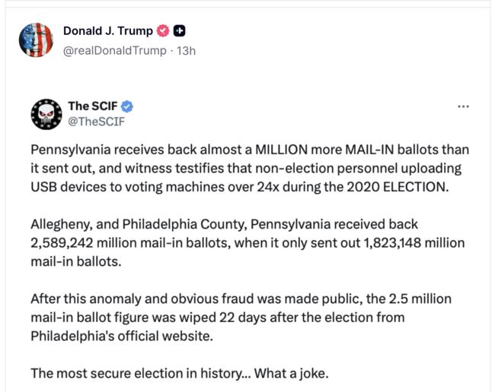The height and width of the screenshot is (392, 495).
Task: Click the blue verified checkmark beside The SCIF
Action: click(128, 106)
